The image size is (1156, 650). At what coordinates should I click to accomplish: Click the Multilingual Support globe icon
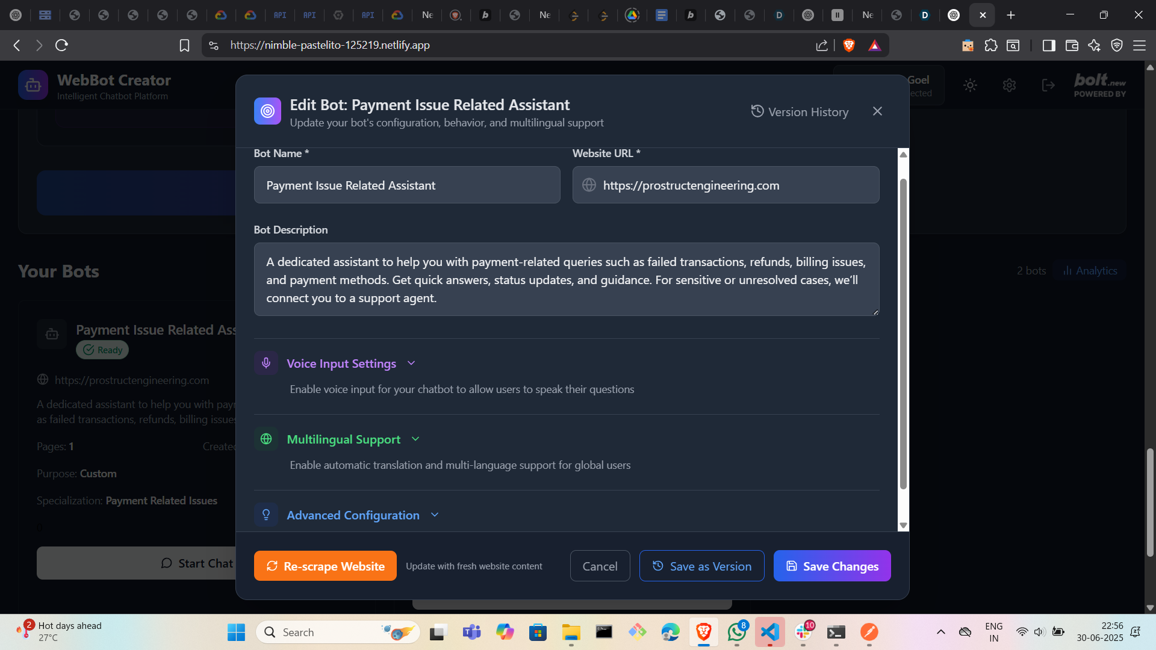click(x=266, y=439)
